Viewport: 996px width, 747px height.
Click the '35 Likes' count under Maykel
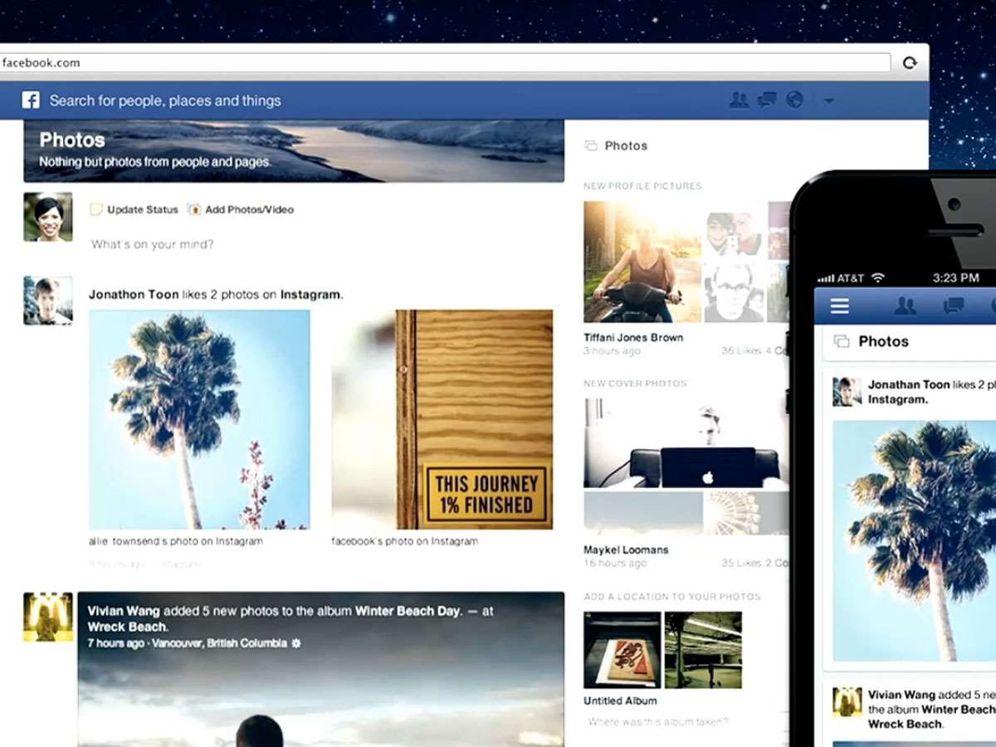tap(741, 563)
